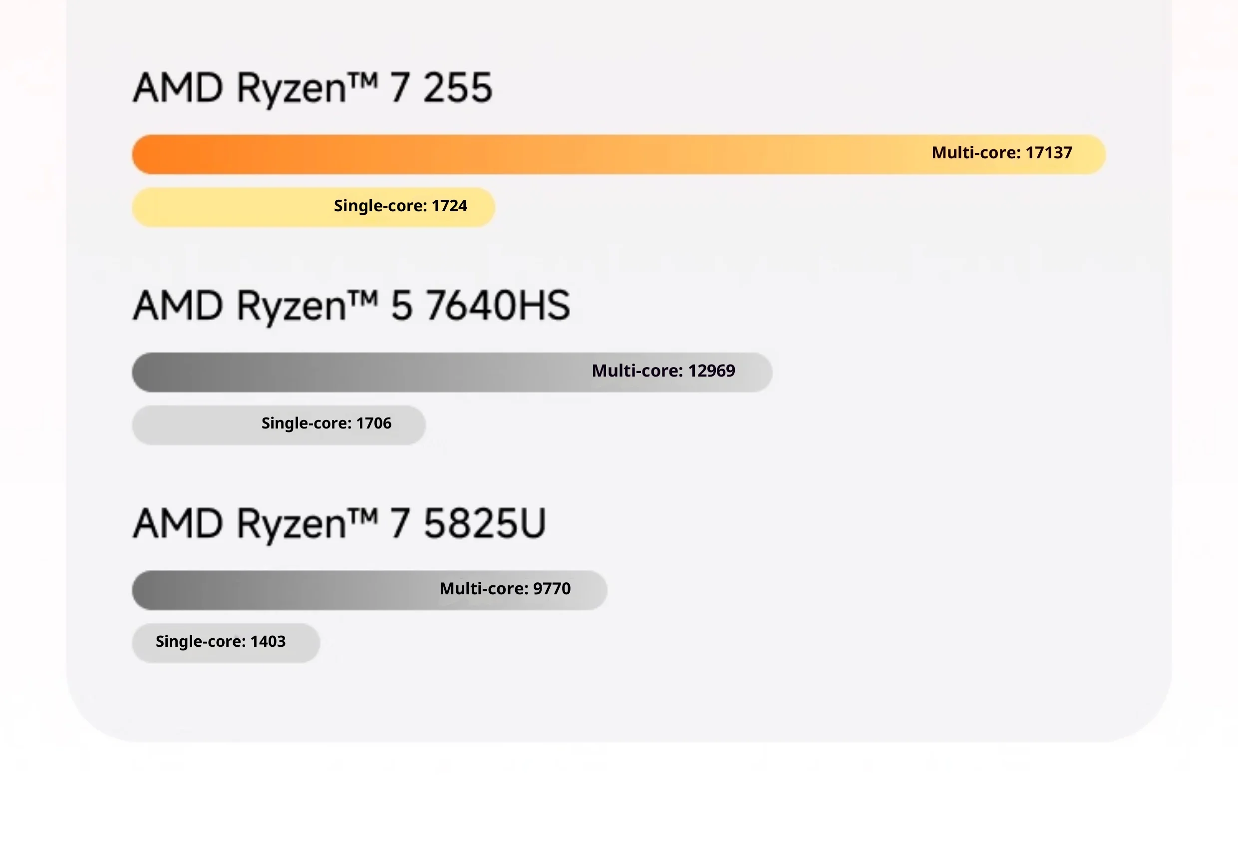The width and height of the screenshot is (1238, 861).
Task: Click the "Multi-core: 9770" score label
Action: (505, 588)
